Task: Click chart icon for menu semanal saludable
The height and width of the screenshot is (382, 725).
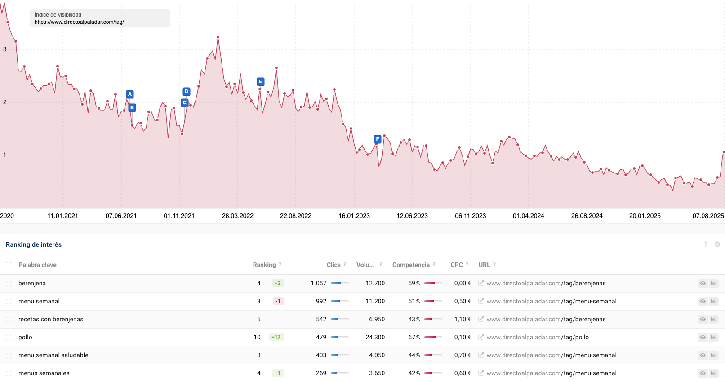Action: coord(714,355)
